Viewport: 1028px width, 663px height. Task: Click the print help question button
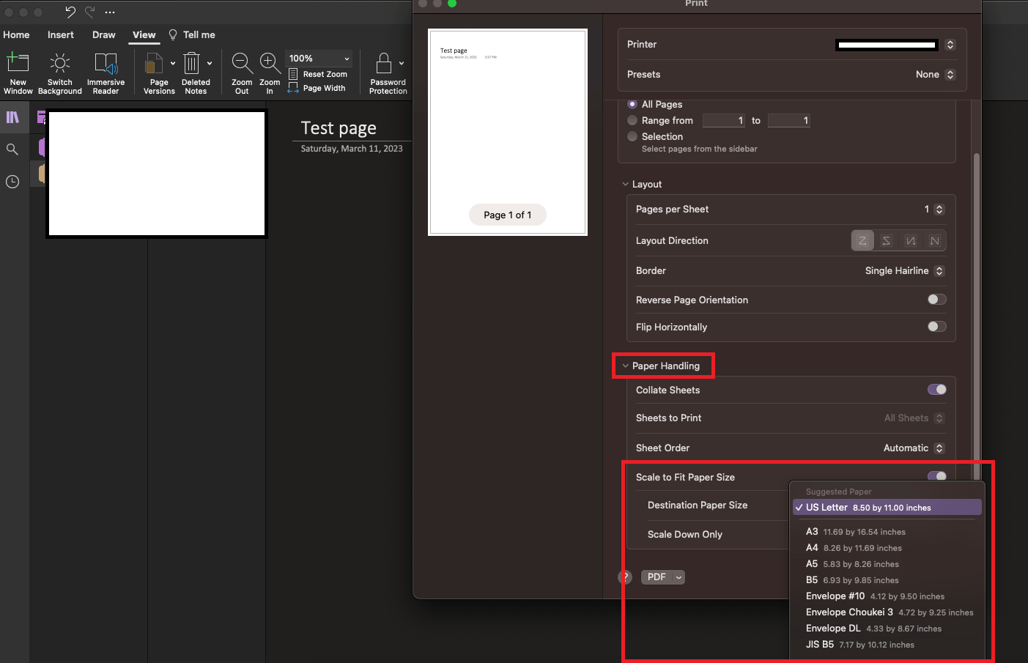(625, 577)
